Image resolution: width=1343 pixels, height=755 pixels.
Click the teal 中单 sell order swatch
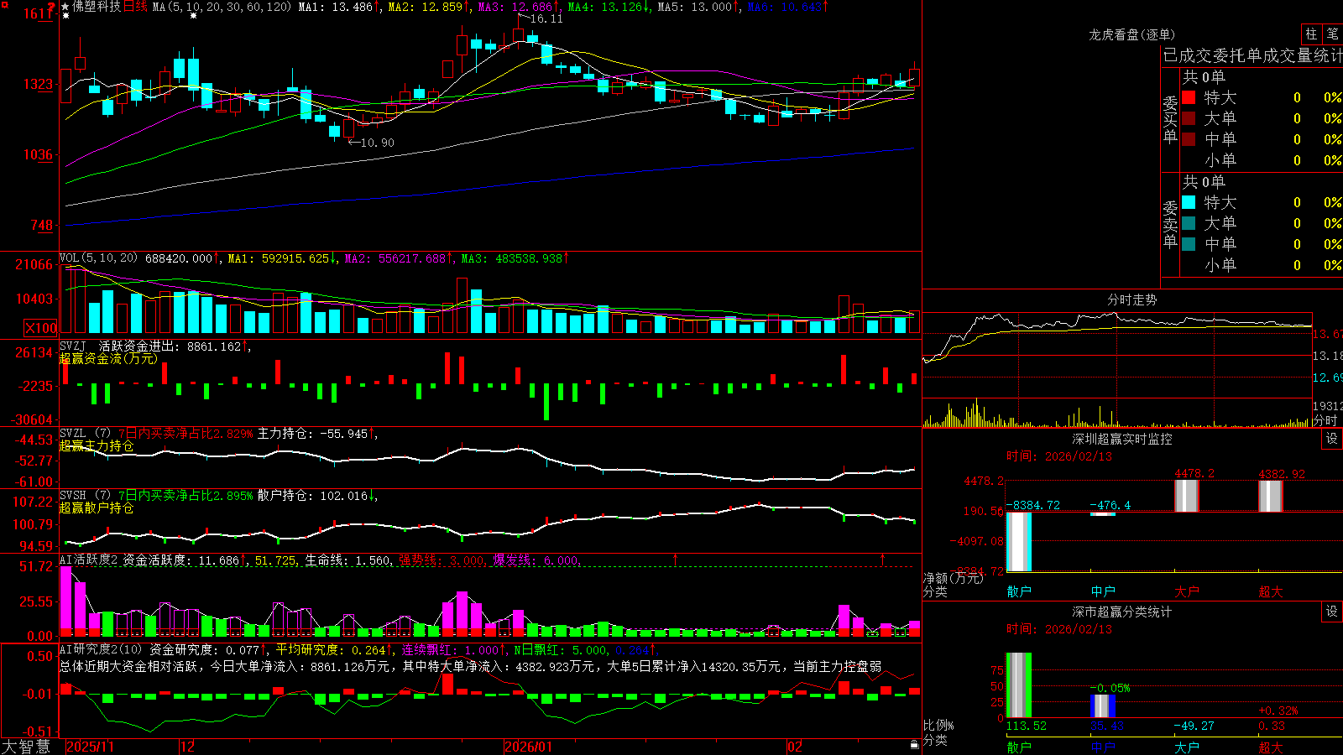click(x=1189, y=244)
